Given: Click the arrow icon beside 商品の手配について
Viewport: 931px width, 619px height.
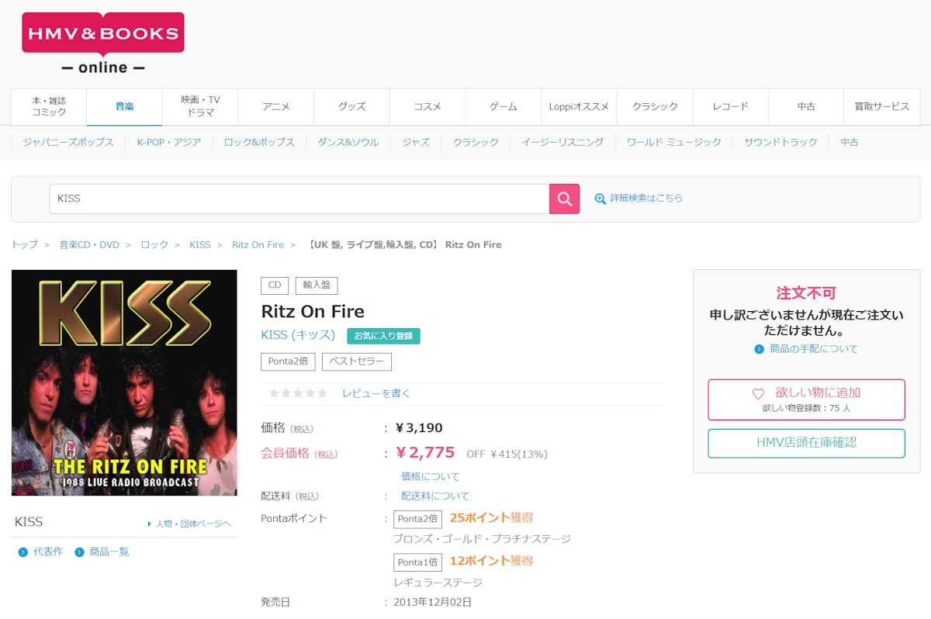Looking at the screenshot, I should coord(759,349).
